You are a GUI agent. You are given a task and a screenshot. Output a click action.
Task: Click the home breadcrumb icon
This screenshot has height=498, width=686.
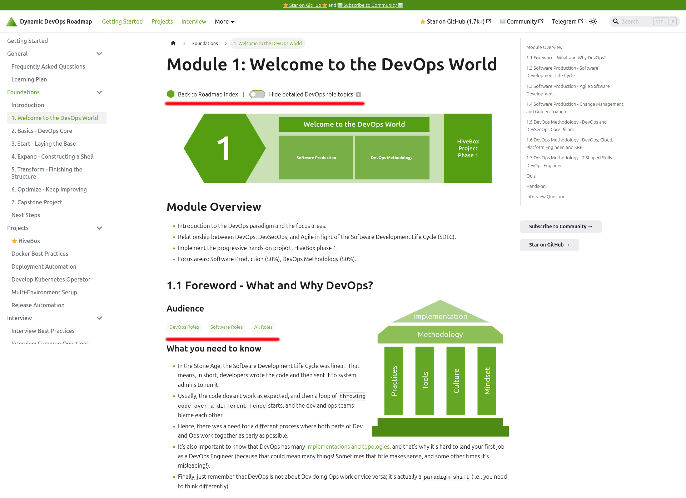pyautogui.click(x=173, y=43)
